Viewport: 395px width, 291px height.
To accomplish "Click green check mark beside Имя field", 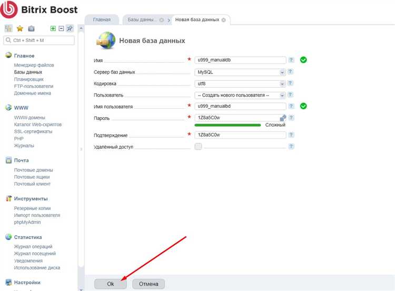I will pos(303,60).
